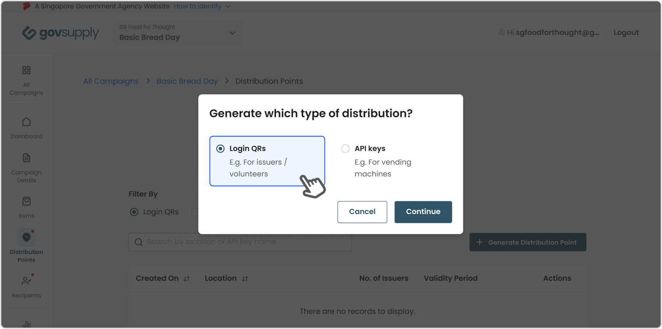Screen dimensions: 662x329
Task: Click the 'There are no records to display' text
Action: click(x=357, y=312)
